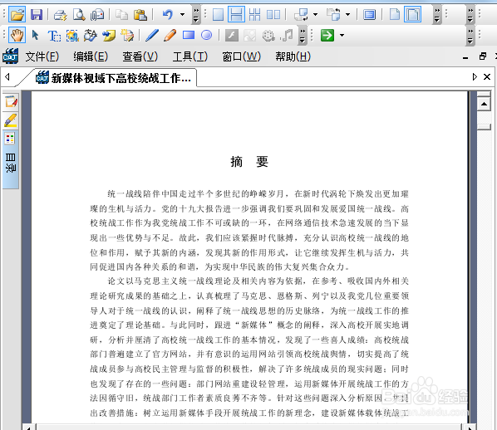Open the rotate page dropdown arrow
Image resolution: width=497 pixels, height=430 pixels.
coord(347,15)
